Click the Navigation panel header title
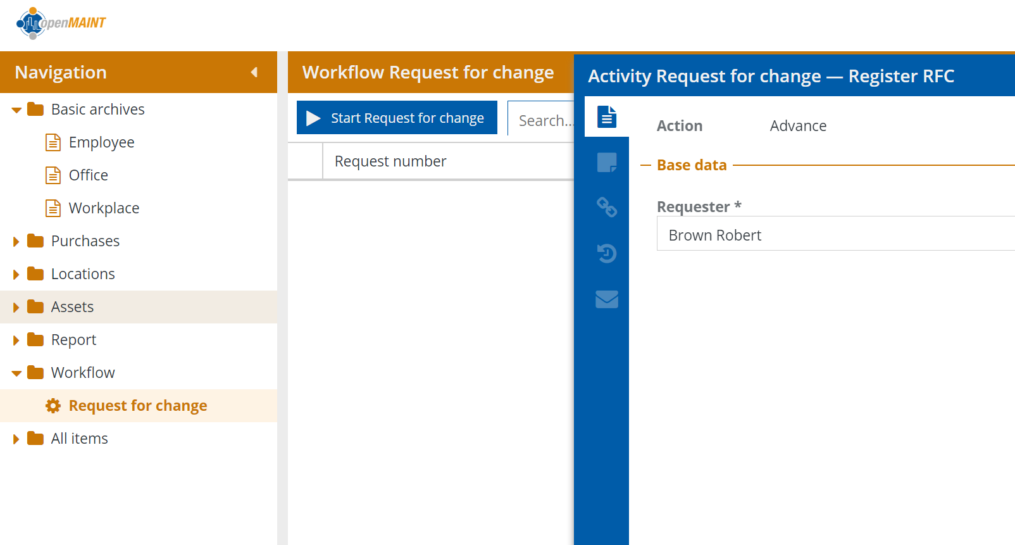This screenshot has height=545, width=1015. [61, 72]
